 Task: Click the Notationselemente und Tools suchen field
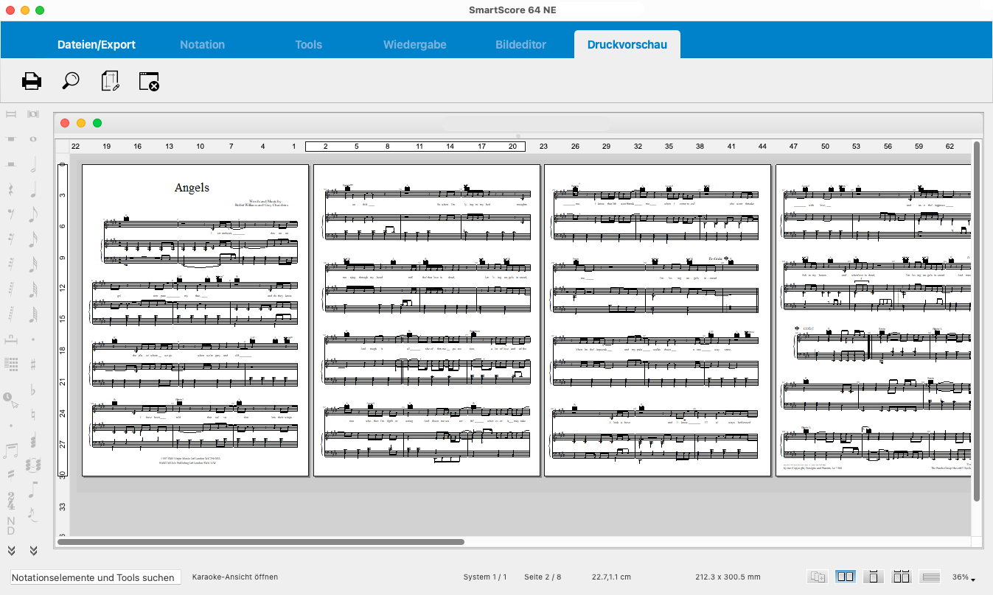point(95,577)
